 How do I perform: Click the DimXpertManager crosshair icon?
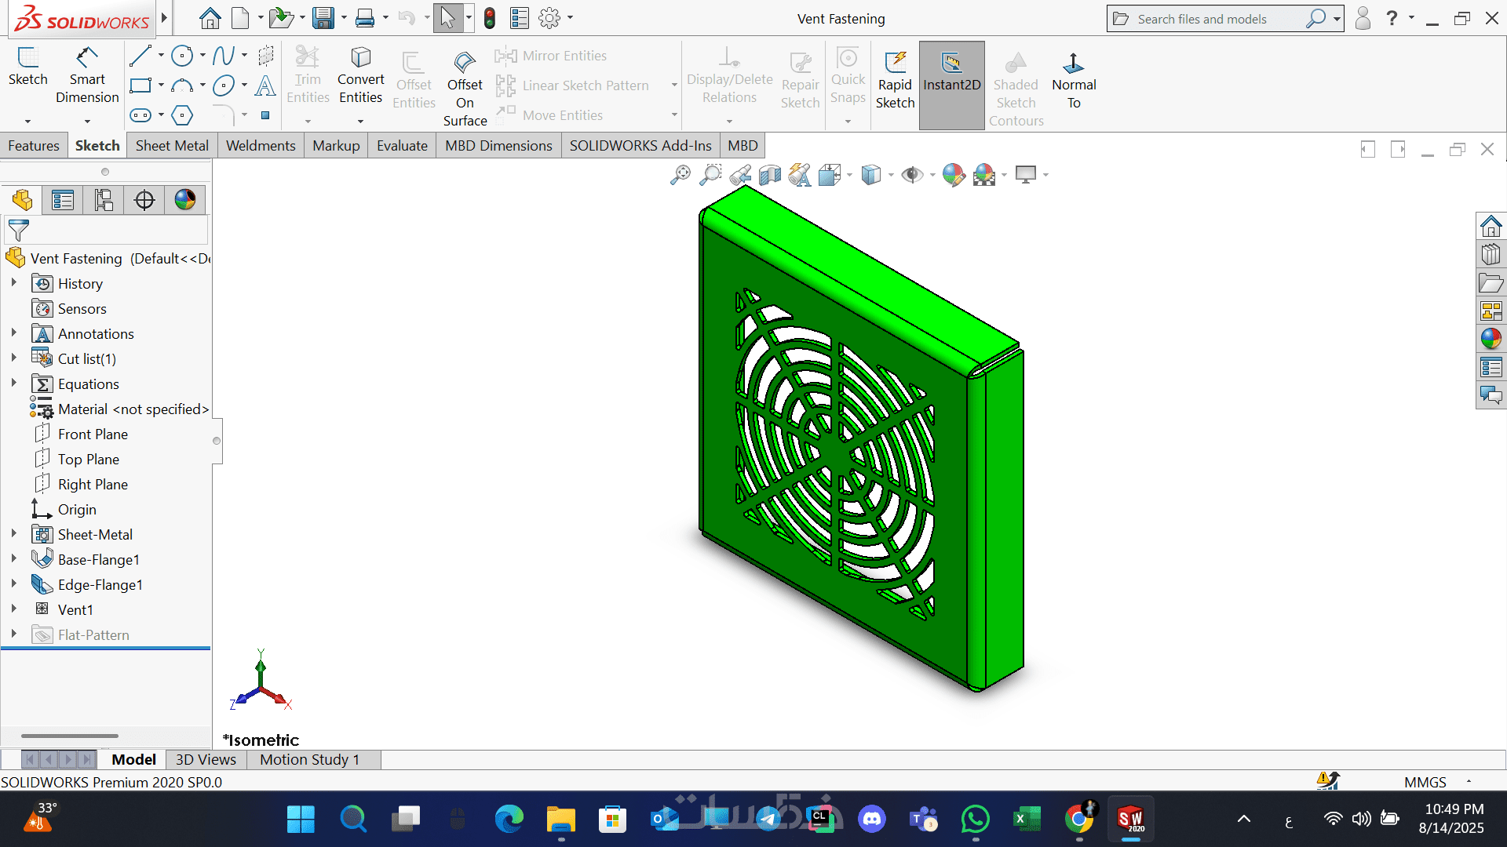click(x=144, y=200)
